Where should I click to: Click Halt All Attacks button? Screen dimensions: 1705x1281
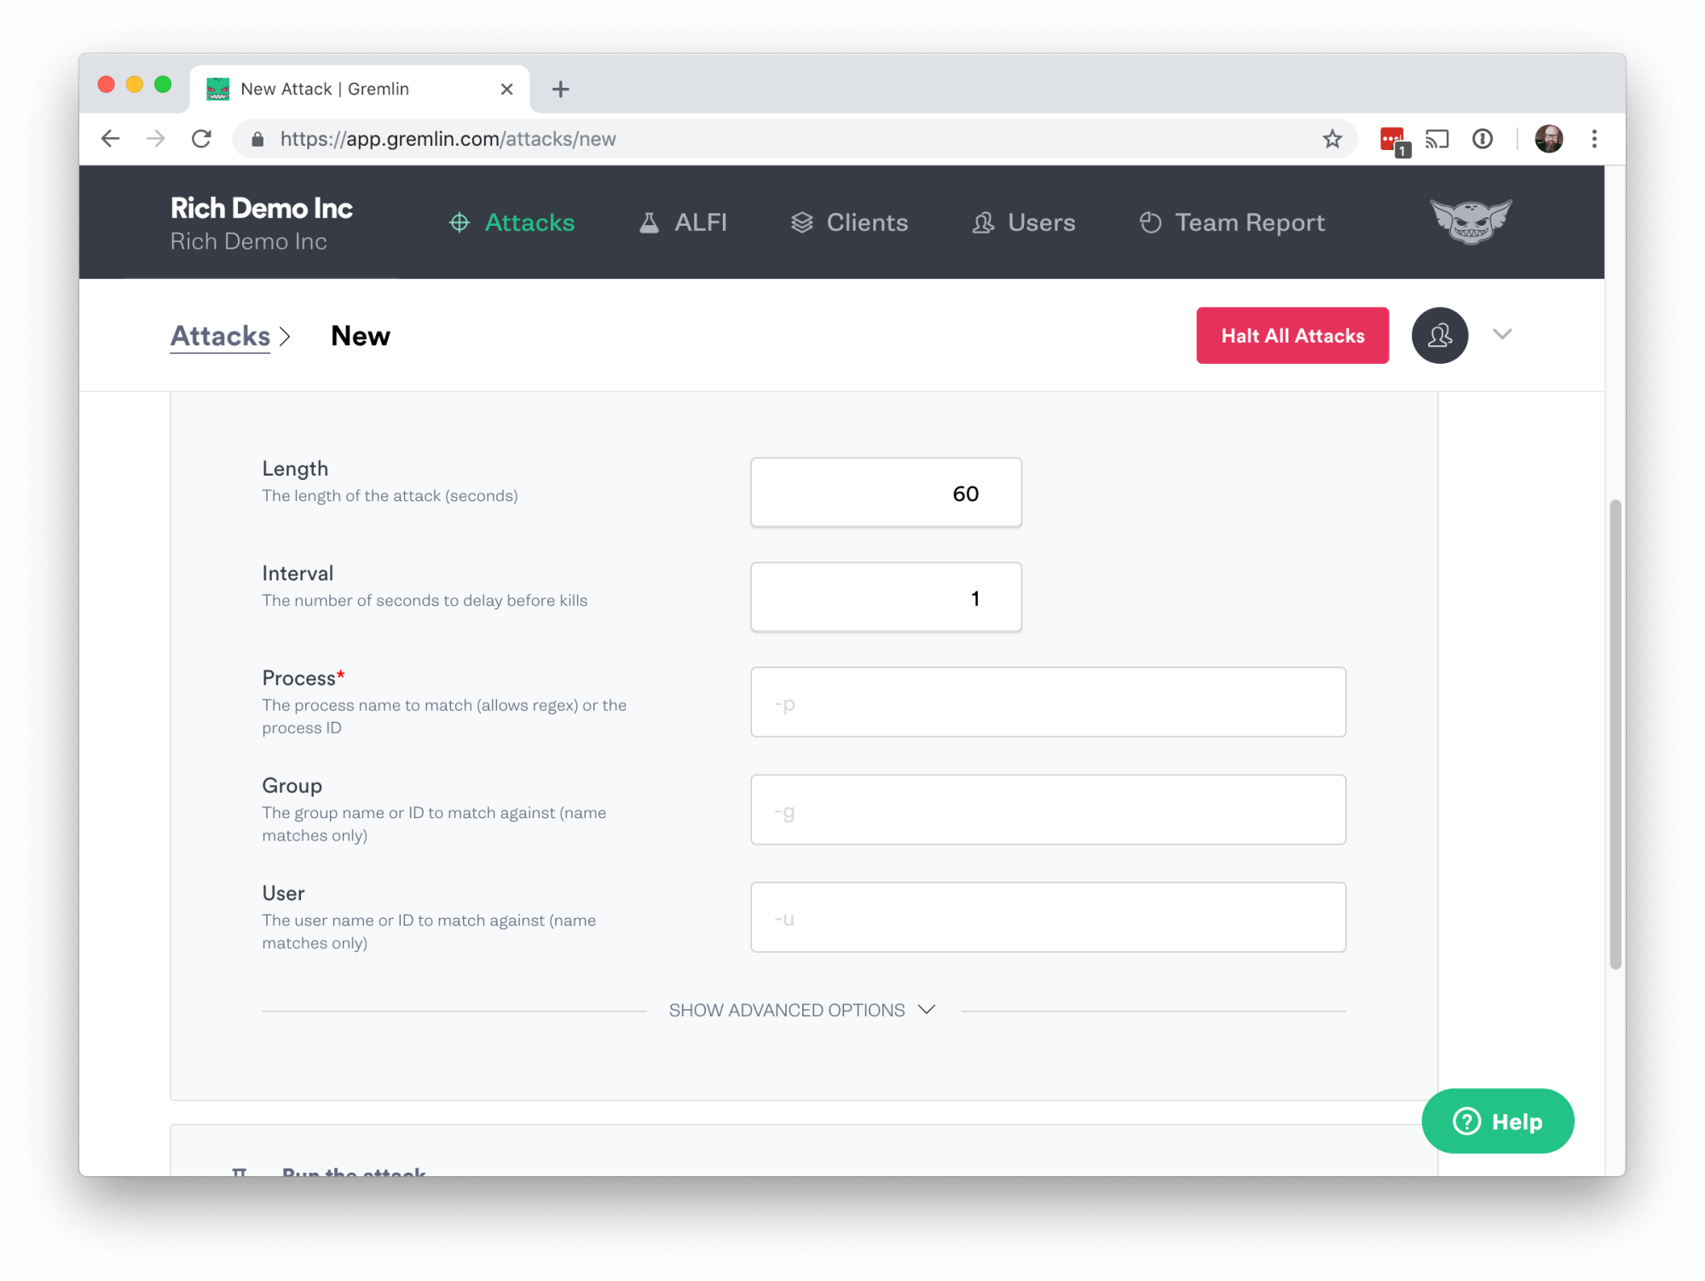coord(1292,334)
